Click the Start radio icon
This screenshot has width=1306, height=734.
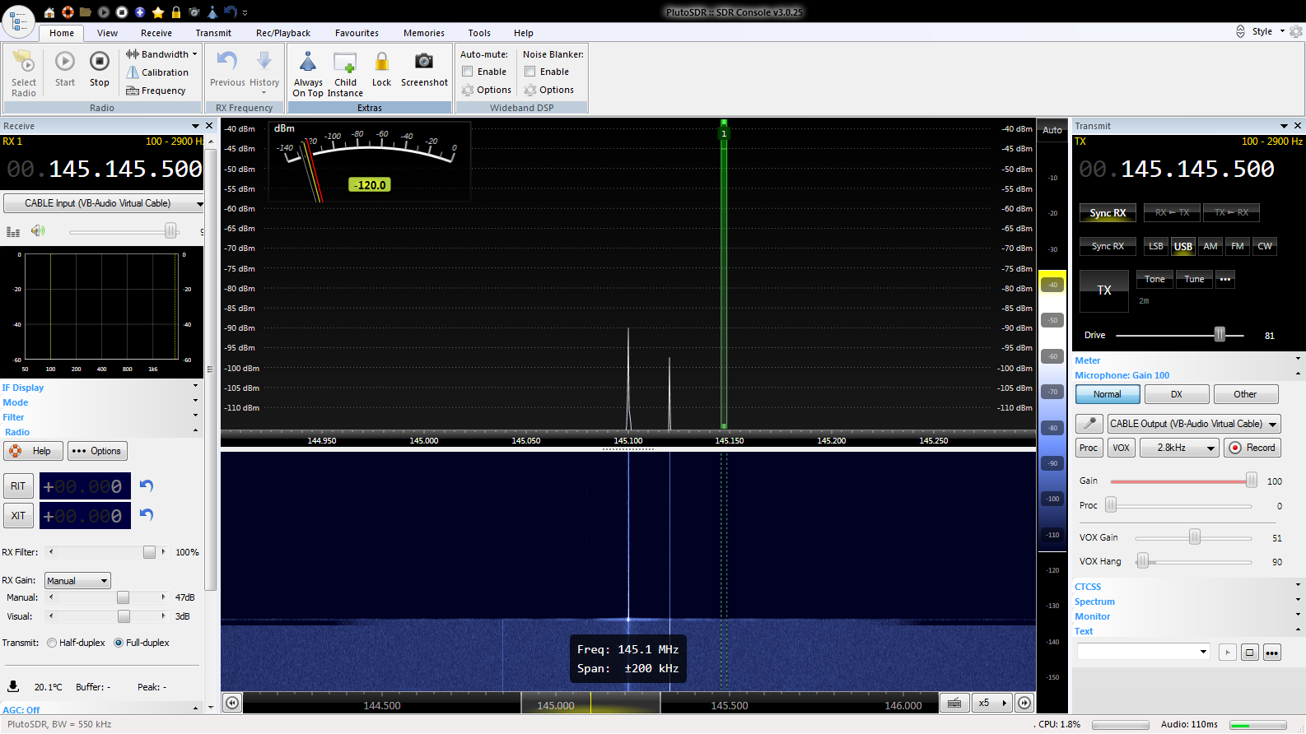[x=64, y=63]
